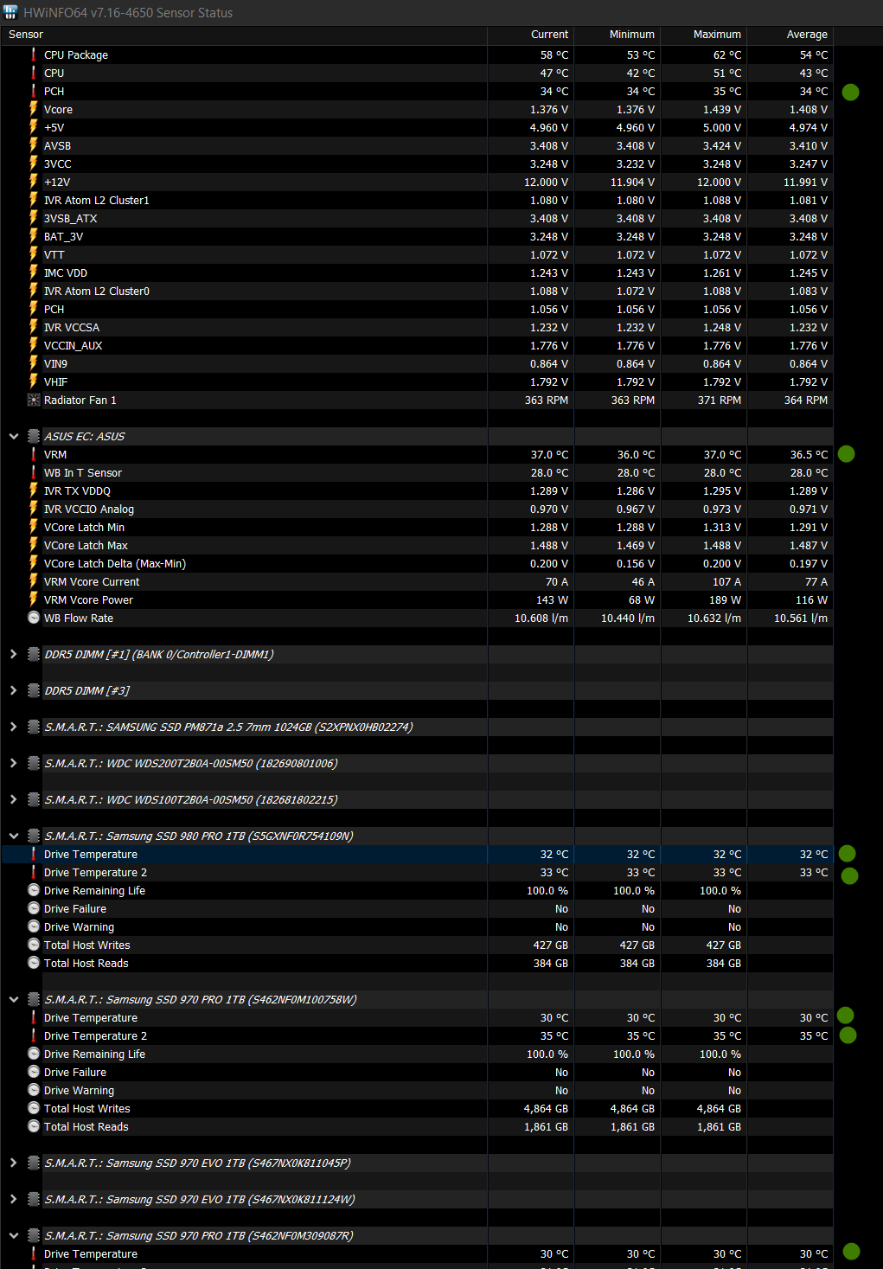Click the VTT 1.072 V current value

click(x=549, y=254)
